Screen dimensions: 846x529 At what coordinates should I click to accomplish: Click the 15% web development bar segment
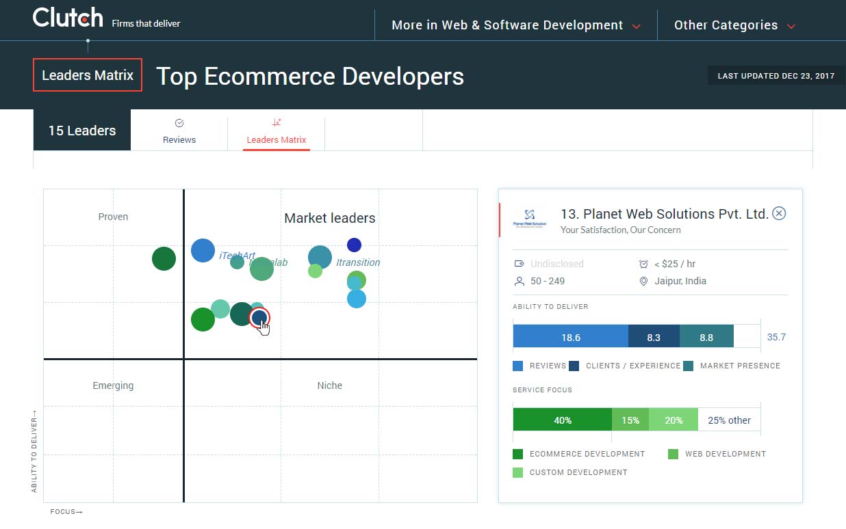point(630,420)
